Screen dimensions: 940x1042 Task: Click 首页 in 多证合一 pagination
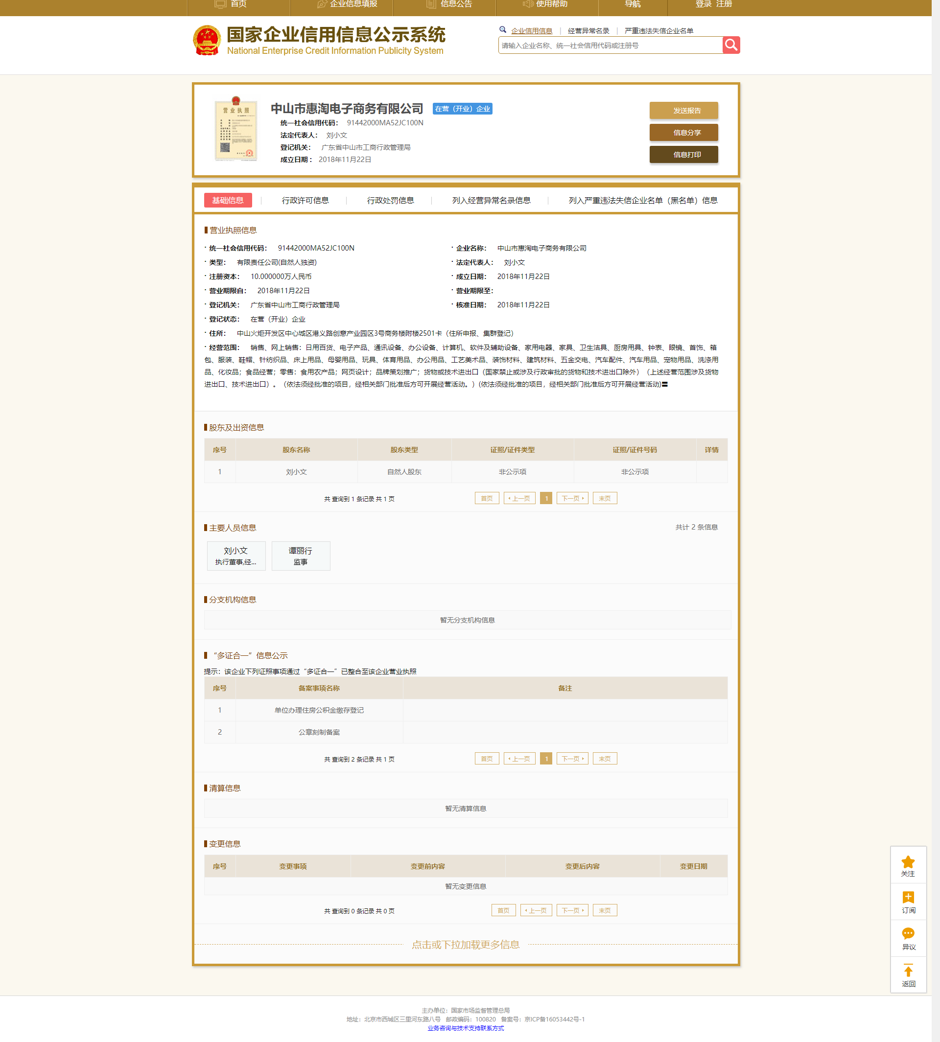coord(487,759)
